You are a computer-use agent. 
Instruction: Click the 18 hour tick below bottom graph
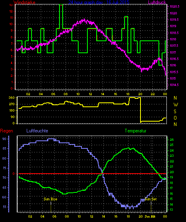(x=128, y=216)
